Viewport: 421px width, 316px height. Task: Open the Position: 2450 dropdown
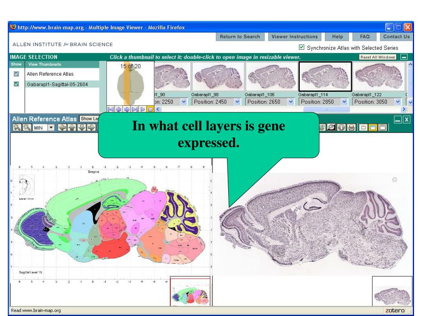click(x=237, y=102)
